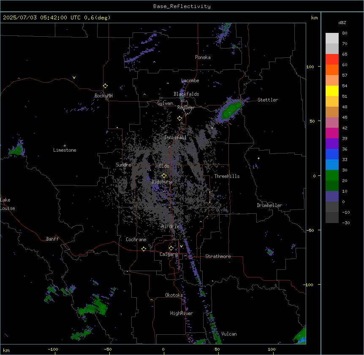Pick the purple 36-39 dBZ legend swatch
The height and width of the screenshot is (355, 364).
point(332,144)
